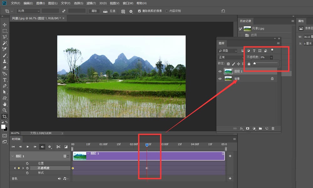Viewport: 313px width, 188px height.
Task: Select the Path Selection tool
Action: pos(4,92)
